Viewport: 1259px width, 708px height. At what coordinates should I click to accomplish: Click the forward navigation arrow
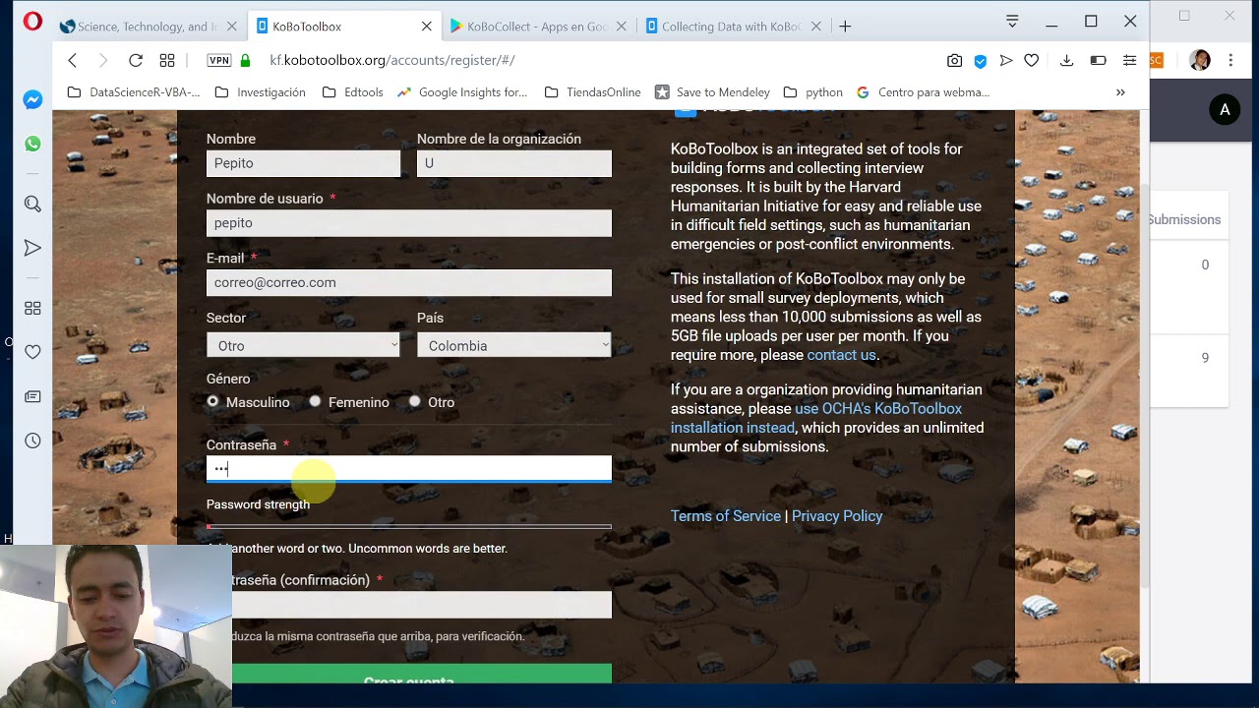103,60
